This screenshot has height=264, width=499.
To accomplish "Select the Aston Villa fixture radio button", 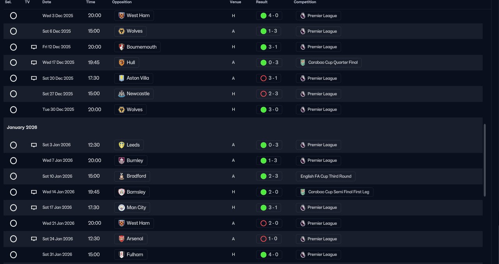I will (13, 78).
